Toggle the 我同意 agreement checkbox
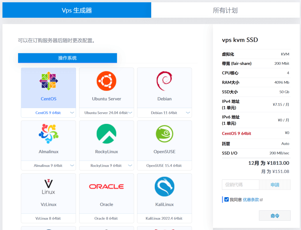Viewport: 301px width, 230px height. pyautogui.click(x=227, y=200)
